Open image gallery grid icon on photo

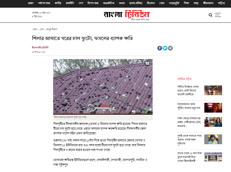tap(147, 63)
